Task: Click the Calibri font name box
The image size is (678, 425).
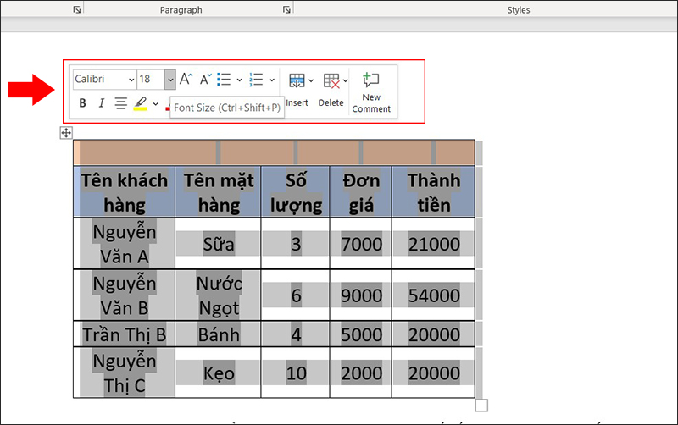Action: (99, 79)
